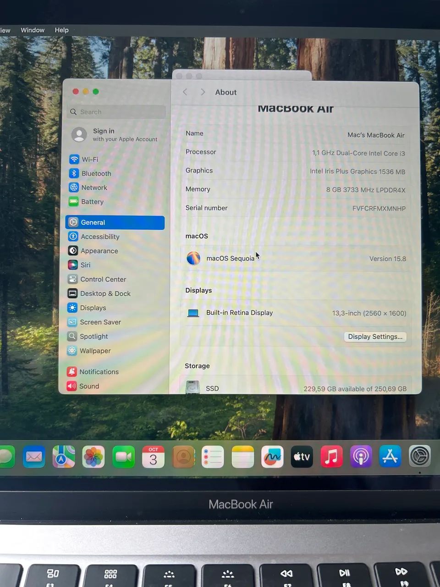
Task: Open Displays in the sidebar
Action: click(87, 308)
